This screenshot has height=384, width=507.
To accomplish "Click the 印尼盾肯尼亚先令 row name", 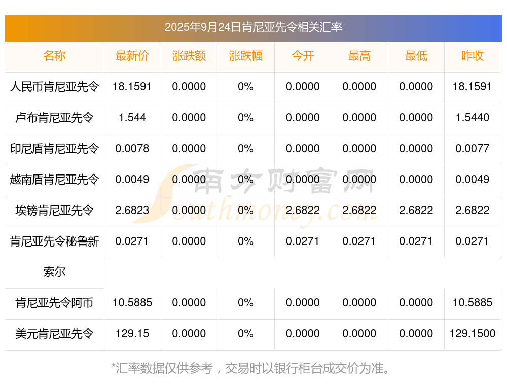I will 54,149.
